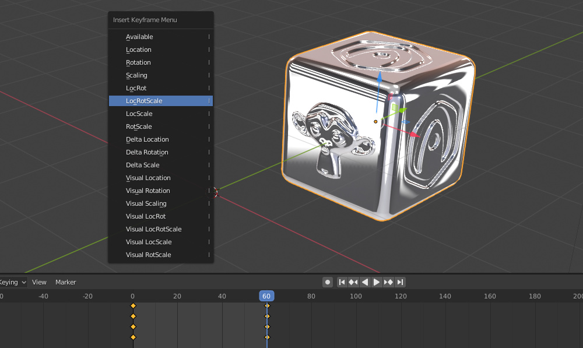Play the animation in reverse
The height and width of the screenshot is (348, 583).
365,282
